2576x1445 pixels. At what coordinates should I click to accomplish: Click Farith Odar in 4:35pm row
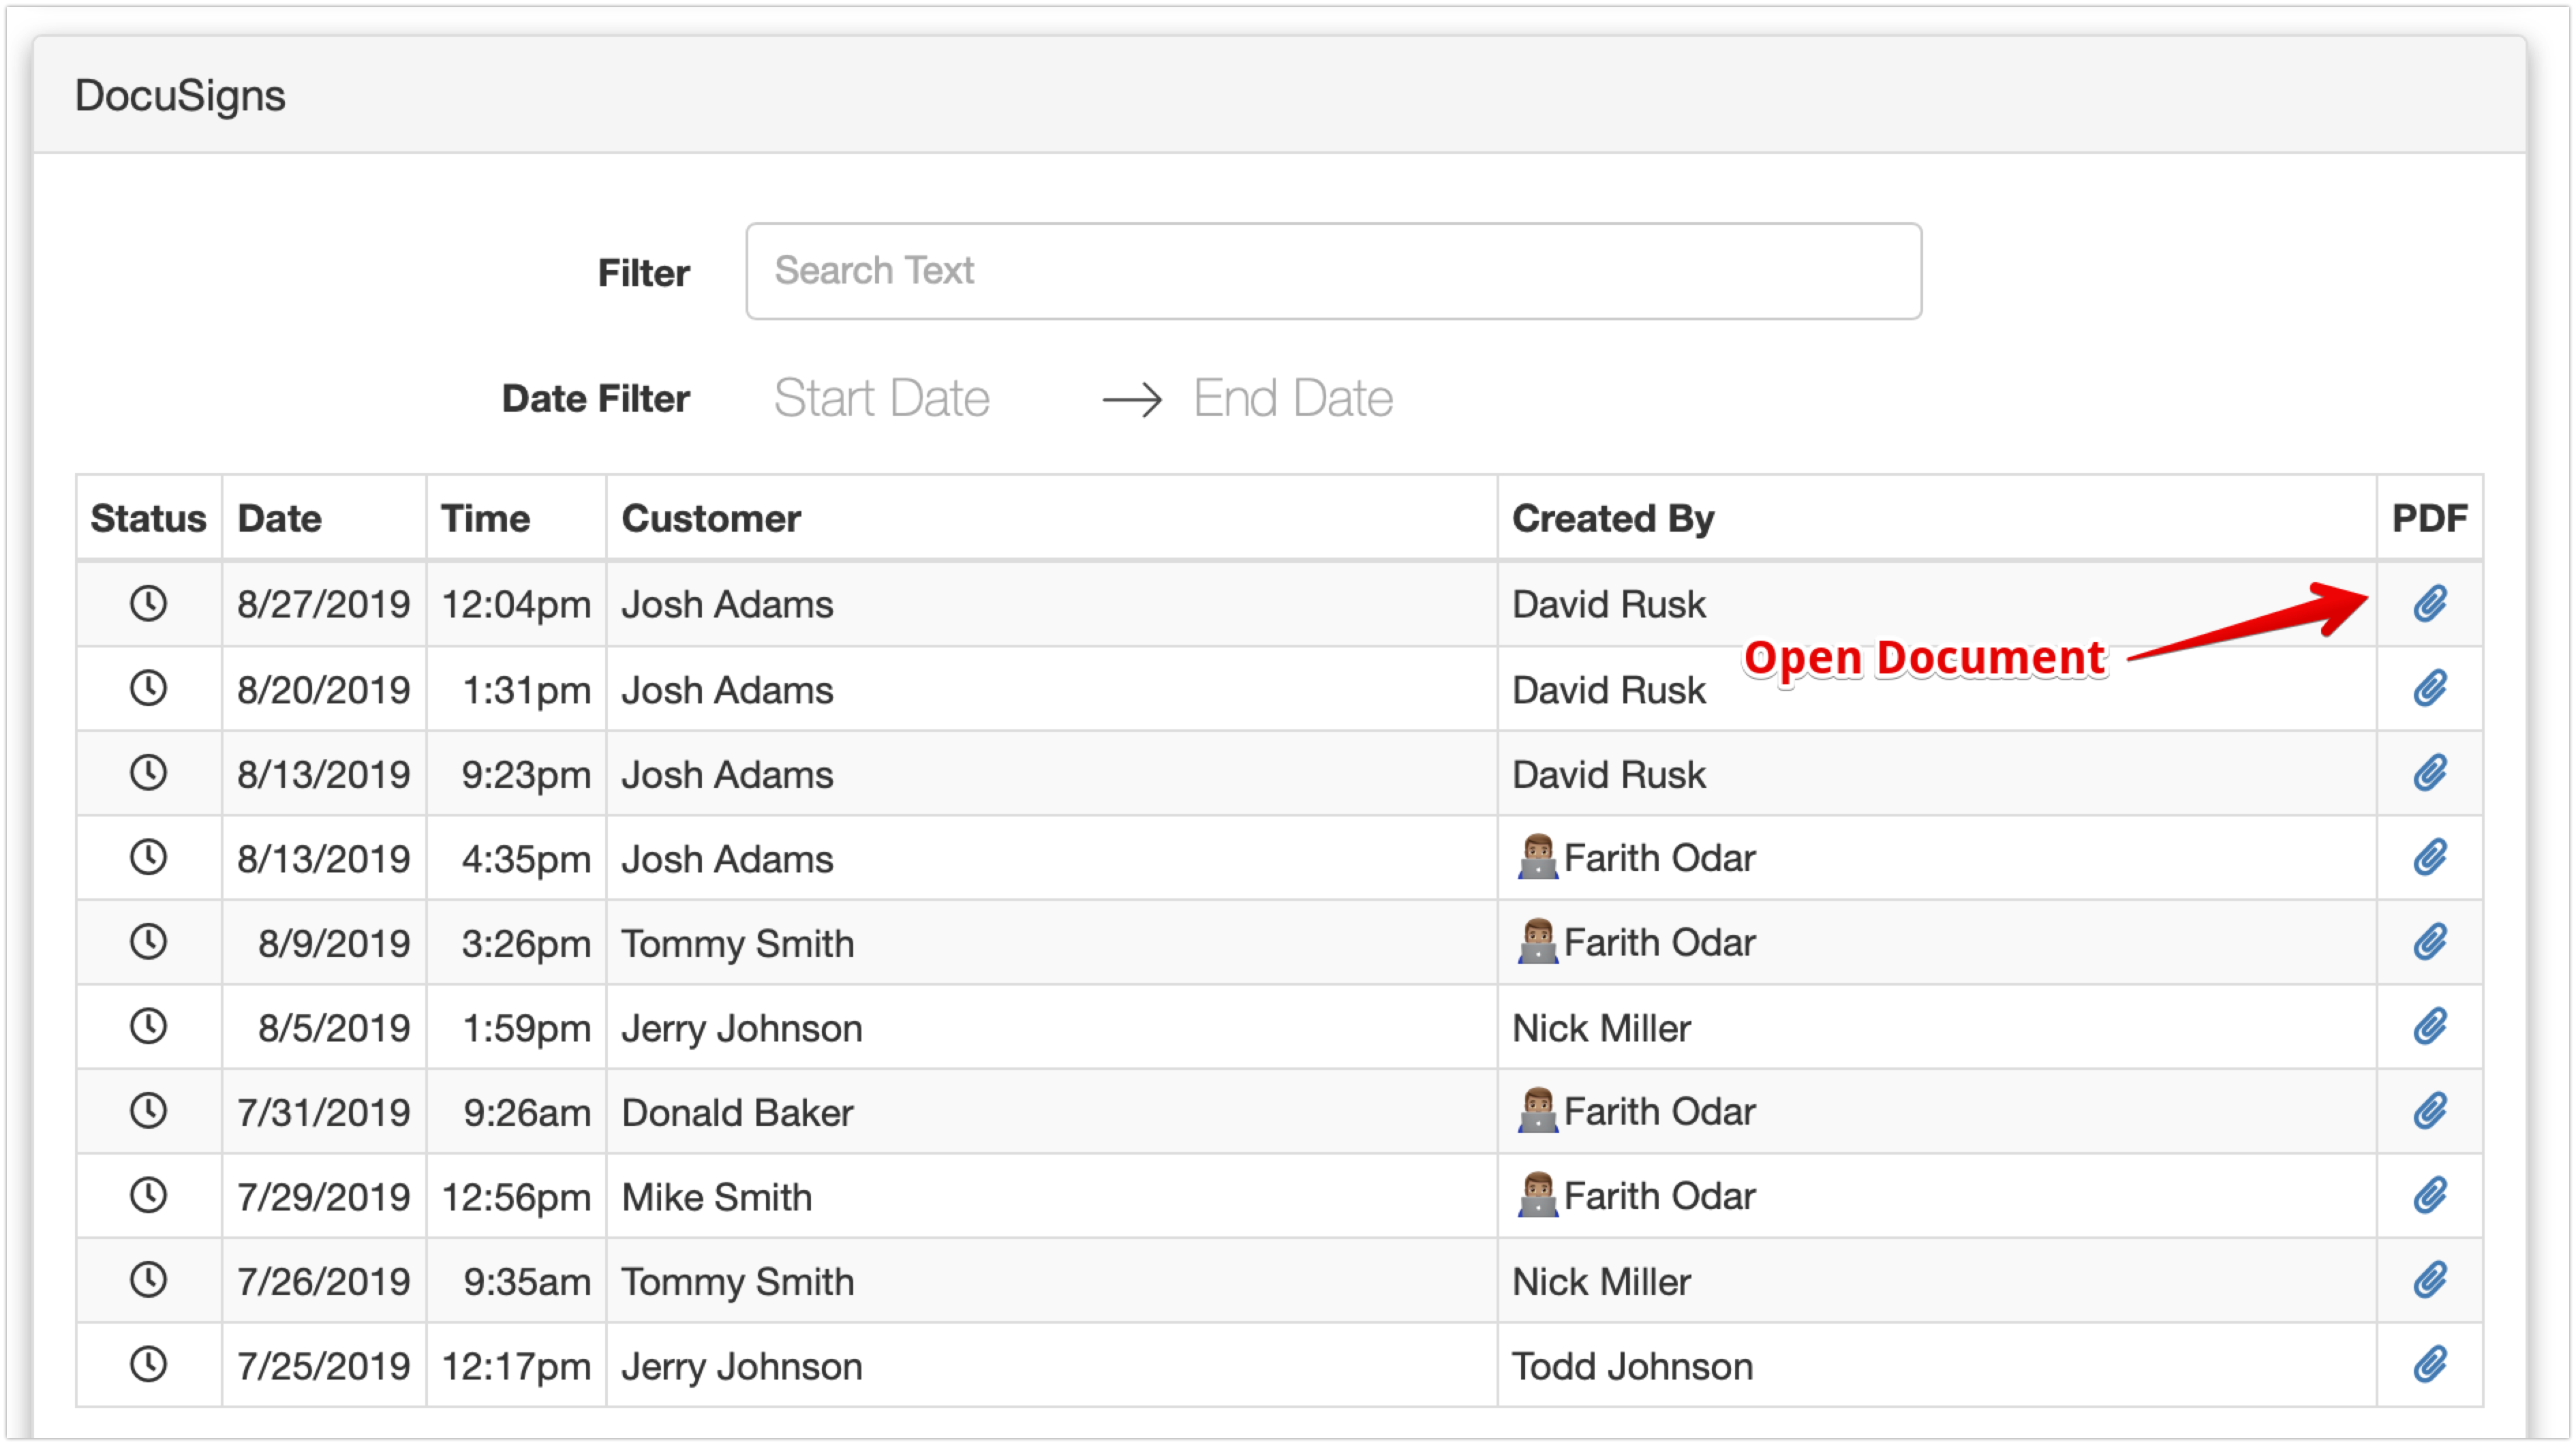coord(1658,858)
